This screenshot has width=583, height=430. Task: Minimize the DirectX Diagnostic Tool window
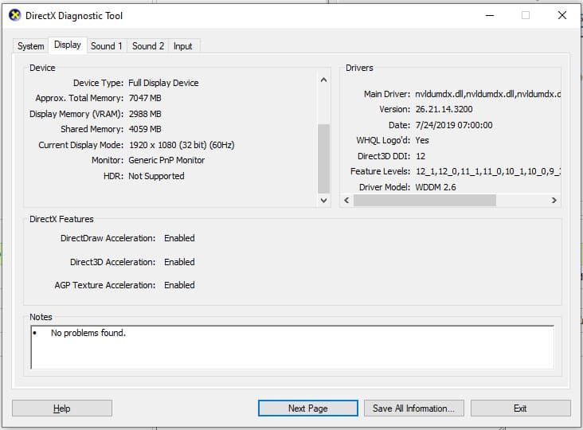(x=490, y=15)
